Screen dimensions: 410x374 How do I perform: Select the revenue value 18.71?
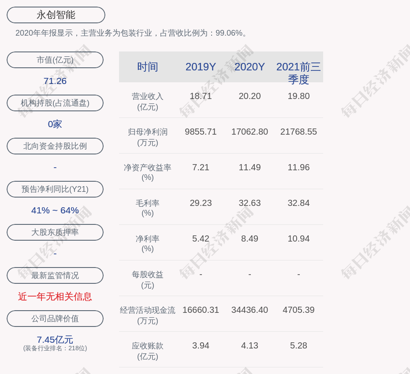pos(201,96)
